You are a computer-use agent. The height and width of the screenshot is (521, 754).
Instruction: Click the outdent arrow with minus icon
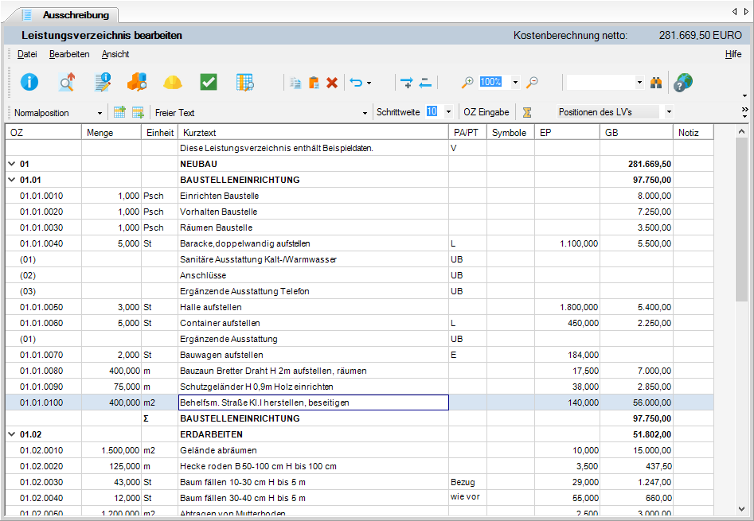click(425, 83)
